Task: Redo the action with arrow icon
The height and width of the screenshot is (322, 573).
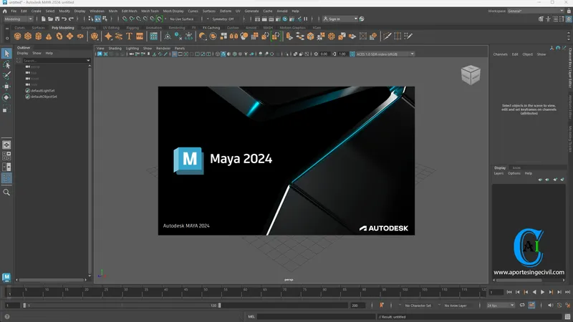Action: click(x=71, y=19)
